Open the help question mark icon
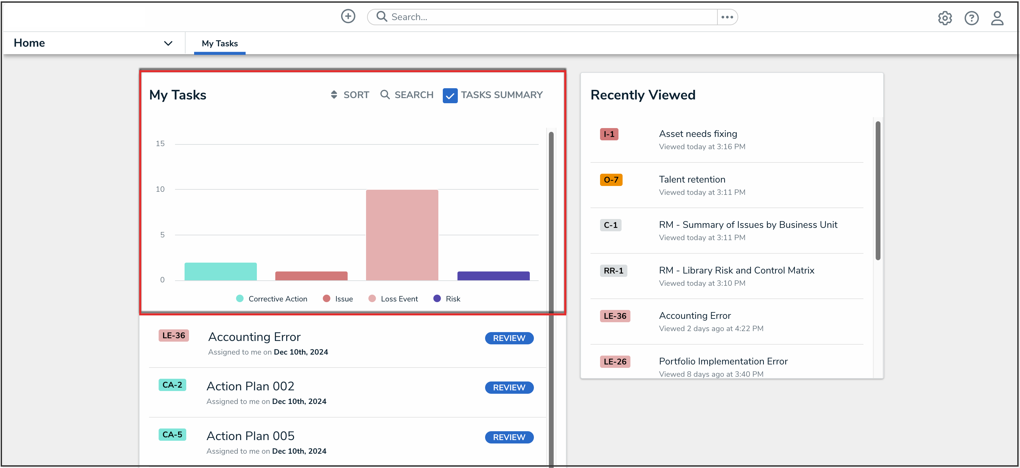 (971, 18)
